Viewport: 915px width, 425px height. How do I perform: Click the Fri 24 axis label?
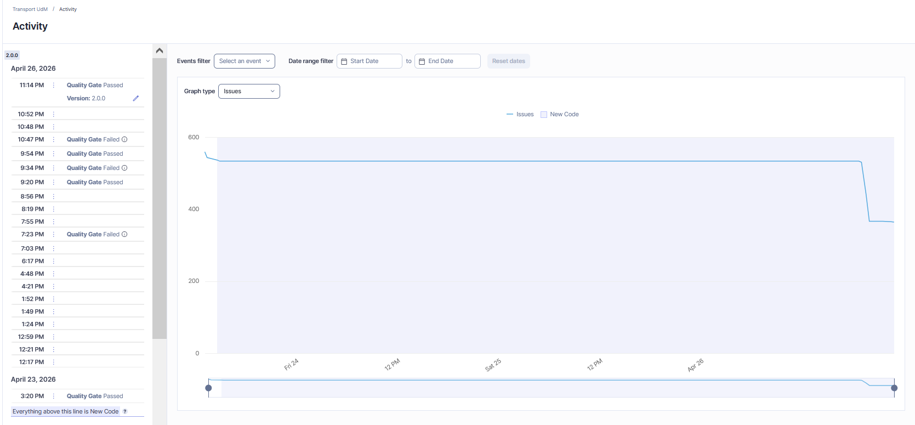click(291, 365)
